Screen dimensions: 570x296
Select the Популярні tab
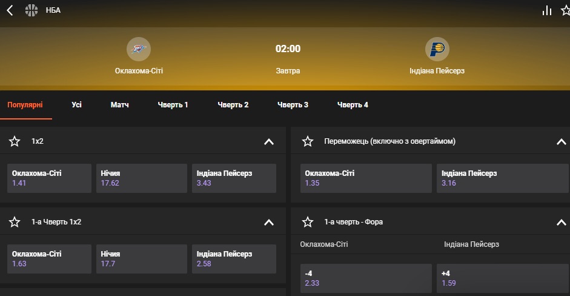point(25,105)
